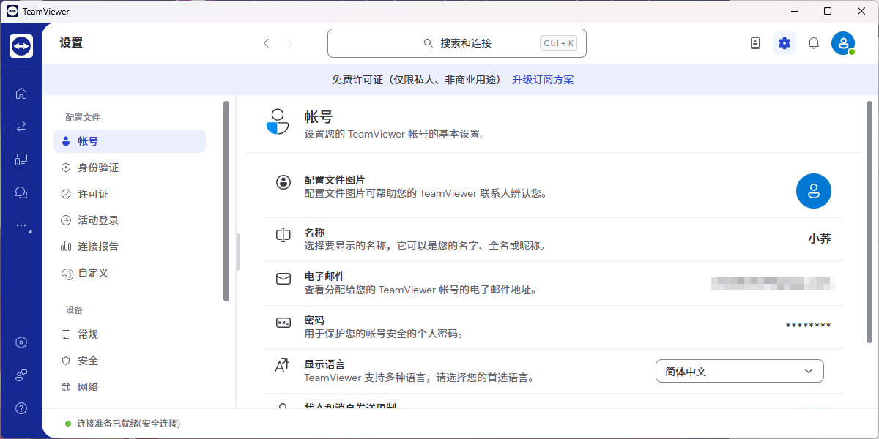The width and height of the screenshot is (879, 439).
Task: Open the integrations icon above help
Action: click(21, 375)
